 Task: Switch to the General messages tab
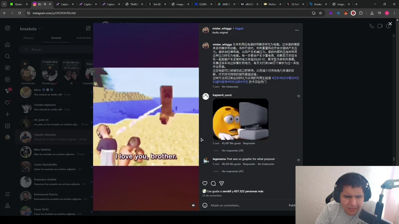coord(56,38)
